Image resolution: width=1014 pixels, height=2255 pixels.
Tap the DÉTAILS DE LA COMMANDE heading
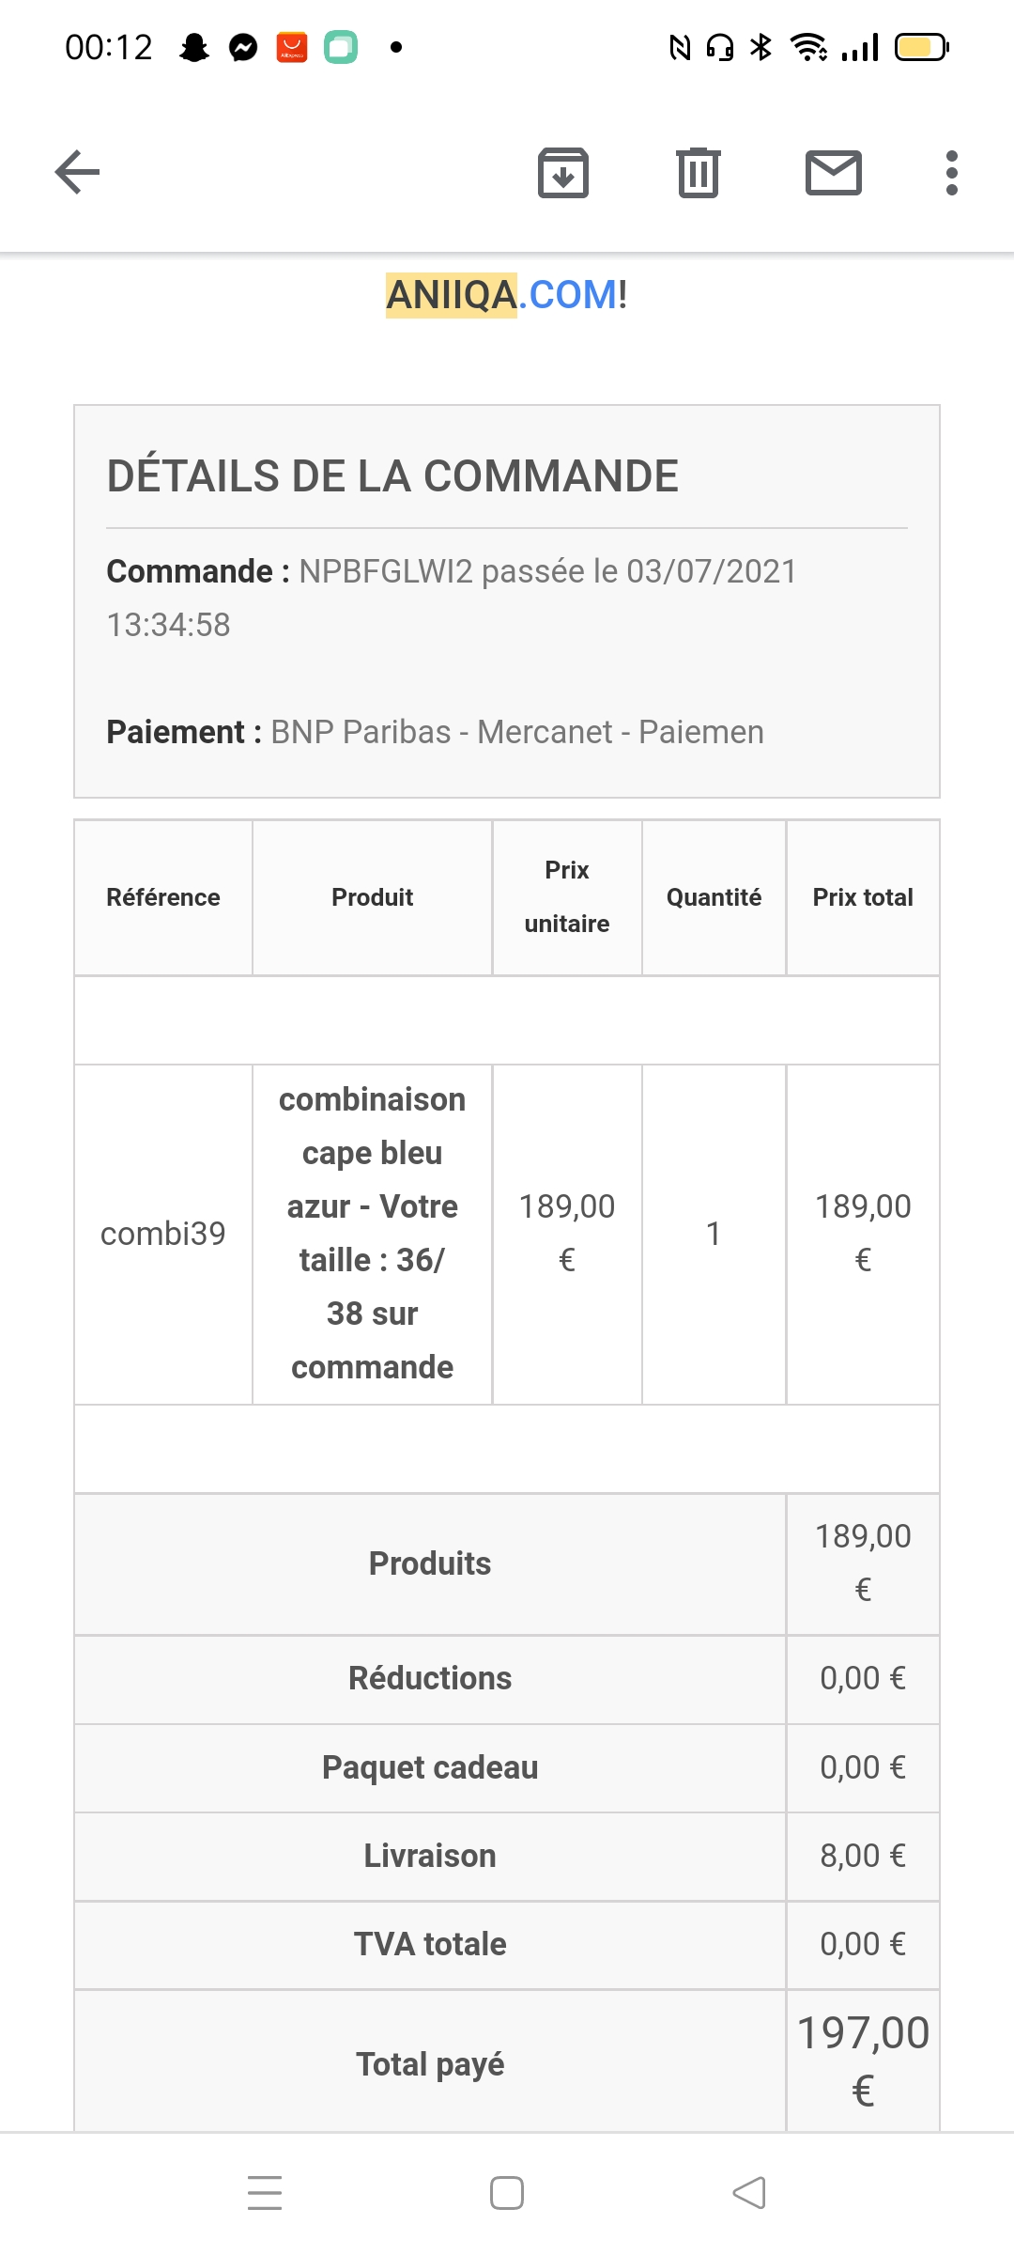392,476
